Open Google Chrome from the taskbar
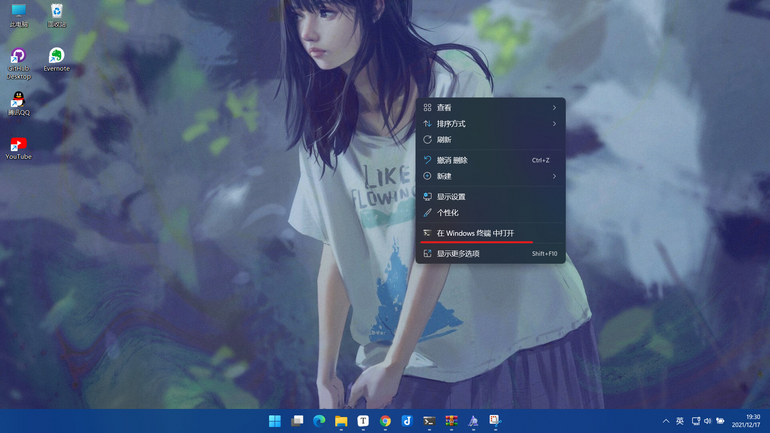 click(385, 421)
